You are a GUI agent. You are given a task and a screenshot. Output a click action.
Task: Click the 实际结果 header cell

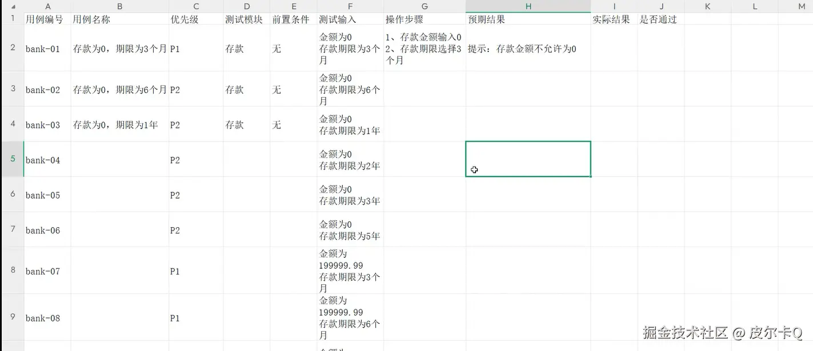(614, 19)
